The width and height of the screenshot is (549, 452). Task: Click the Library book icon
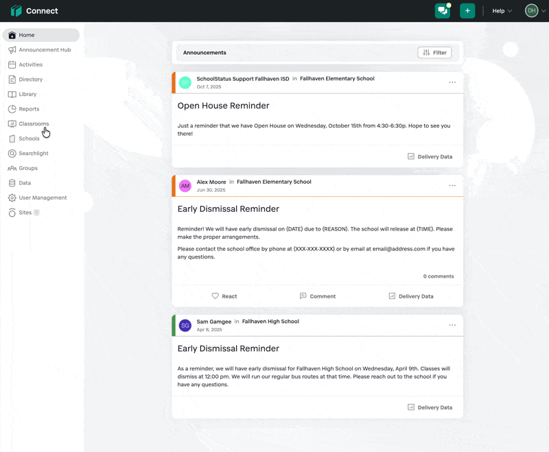(12, 94)
